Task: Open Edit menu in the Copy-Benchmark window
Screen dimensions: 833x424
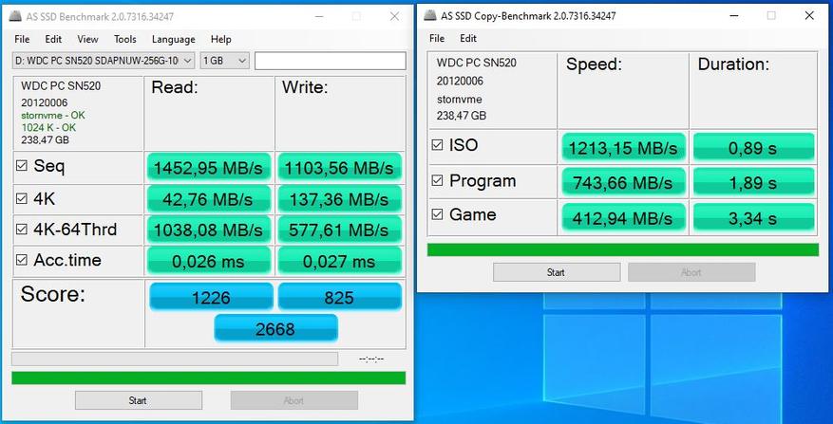Action: [468, 39]
